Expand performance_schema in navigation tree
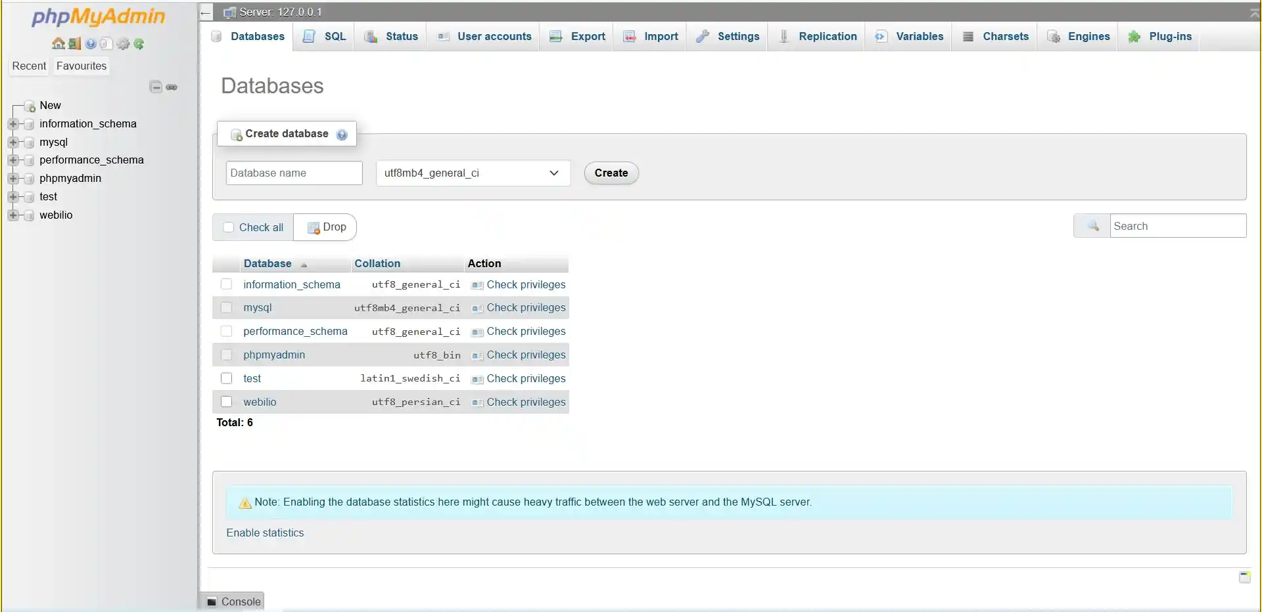Viewport: 1262px width, 612px height. point(12,160)
